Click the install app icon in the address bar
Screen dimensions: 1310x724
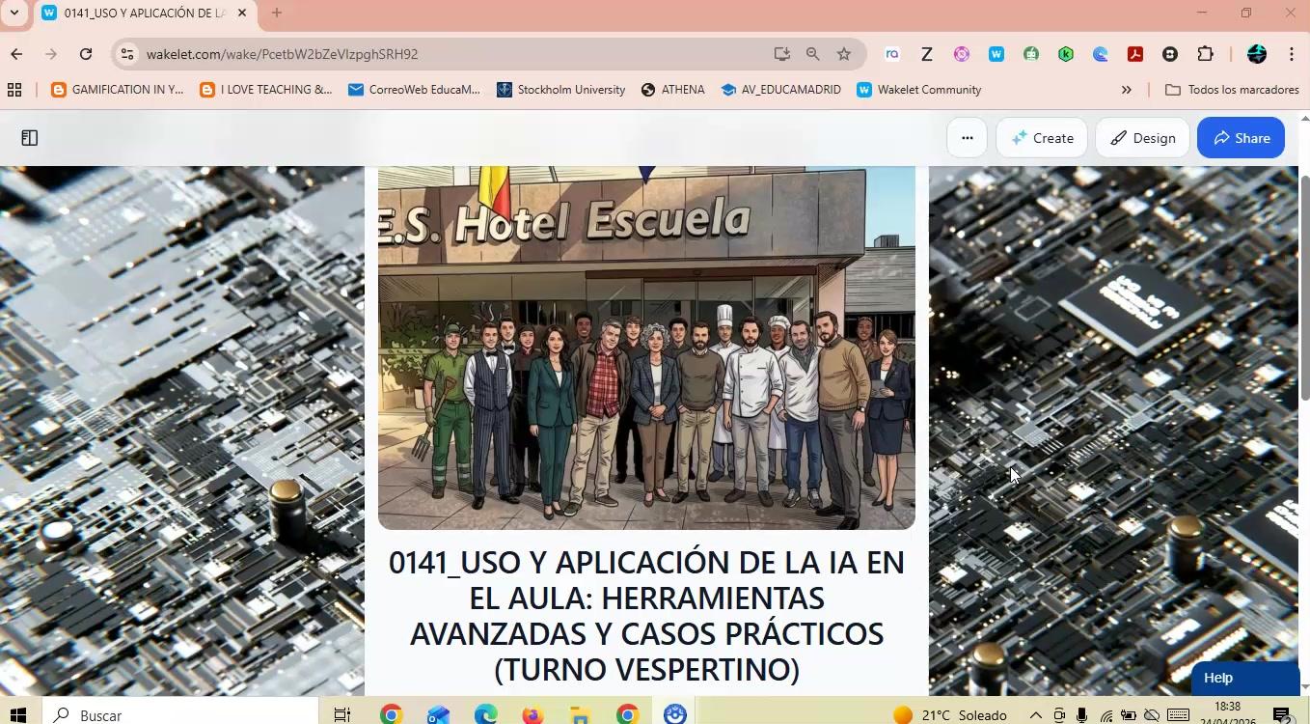781,54
